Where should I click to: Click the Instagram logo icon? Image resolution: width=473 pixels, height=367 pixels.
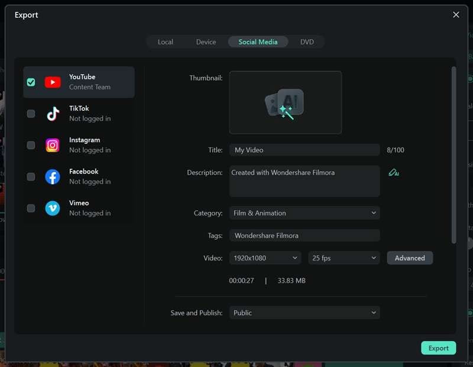coord(53,145)
